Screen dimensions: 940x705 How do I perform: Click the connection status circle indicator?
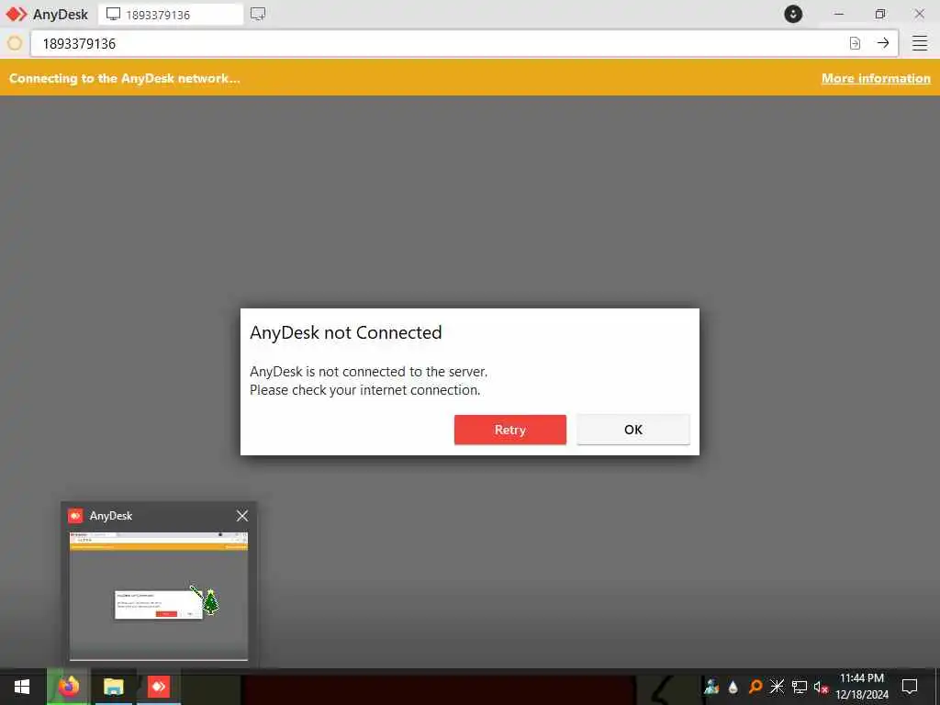point(15,43)
